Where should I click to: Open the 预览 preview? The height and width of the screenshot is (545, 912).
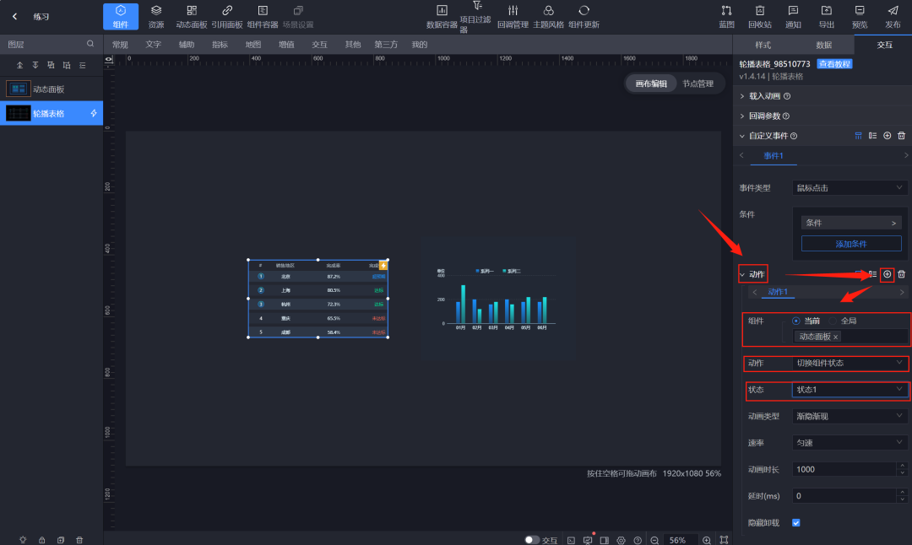point(859,16)
